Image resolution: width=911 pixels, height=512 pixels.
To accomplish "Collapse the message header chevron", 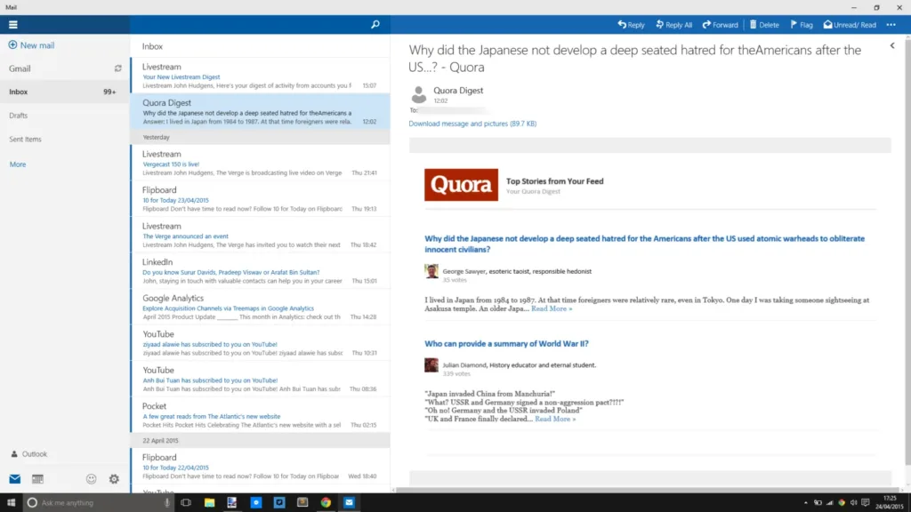I will pyautogui.click(x=892, y=45).
